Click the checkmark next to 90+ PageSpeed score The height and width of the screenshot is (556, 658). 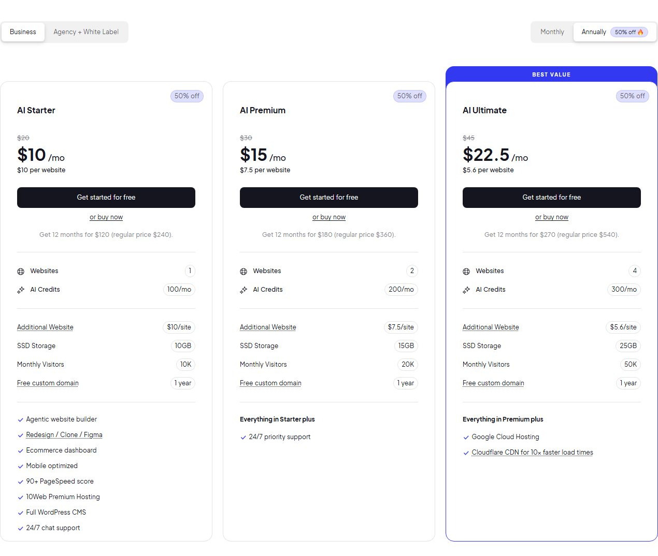[20, 482]
